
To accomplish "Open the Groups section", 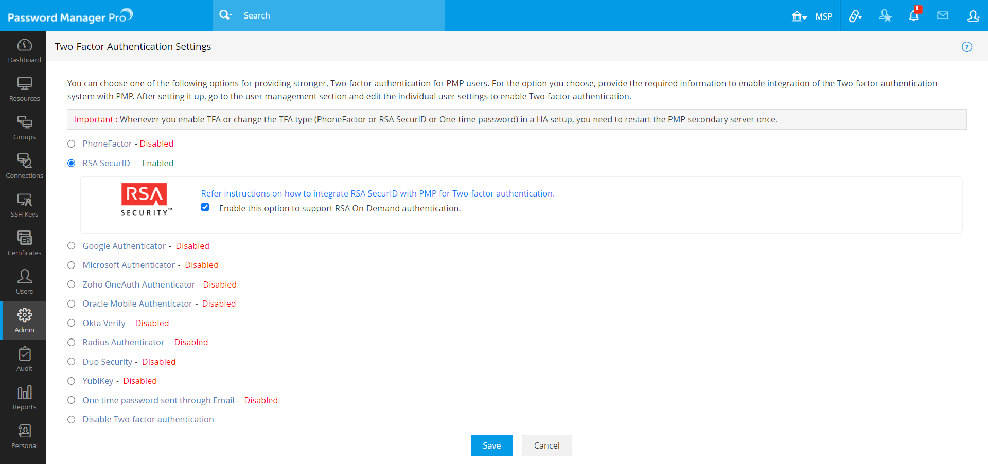I will 24,128.
